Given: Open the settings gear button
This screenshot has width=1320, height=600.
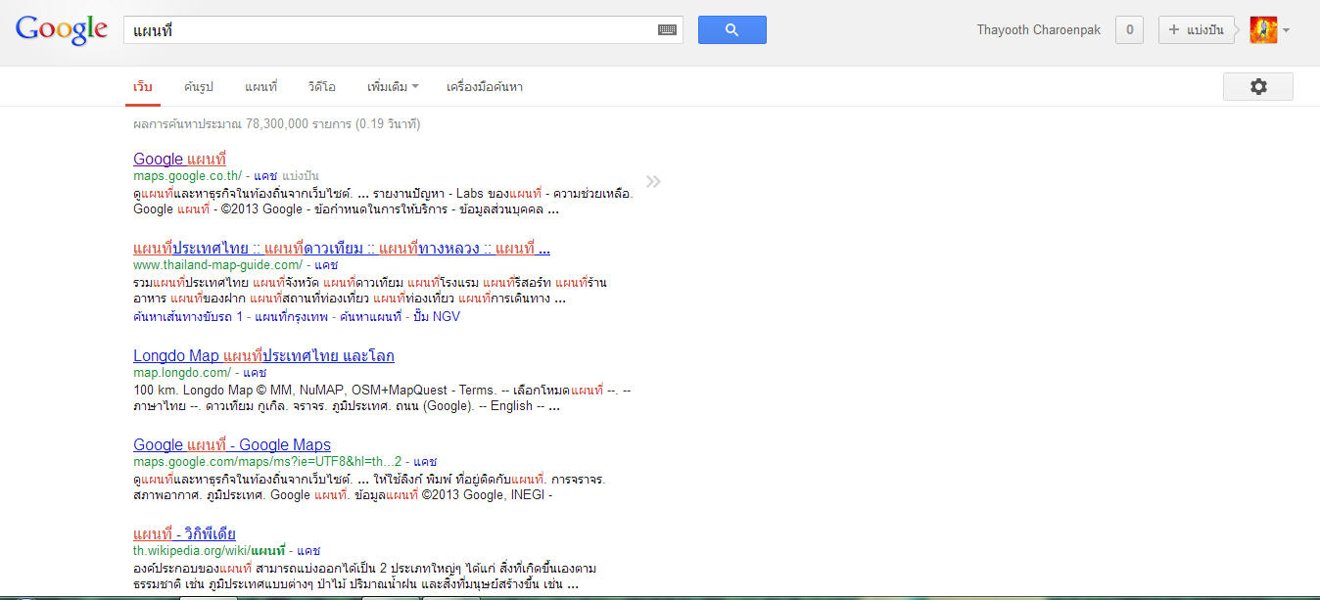Looking at the screenshot, I should pyautogui.click(x=1258, y=86).
